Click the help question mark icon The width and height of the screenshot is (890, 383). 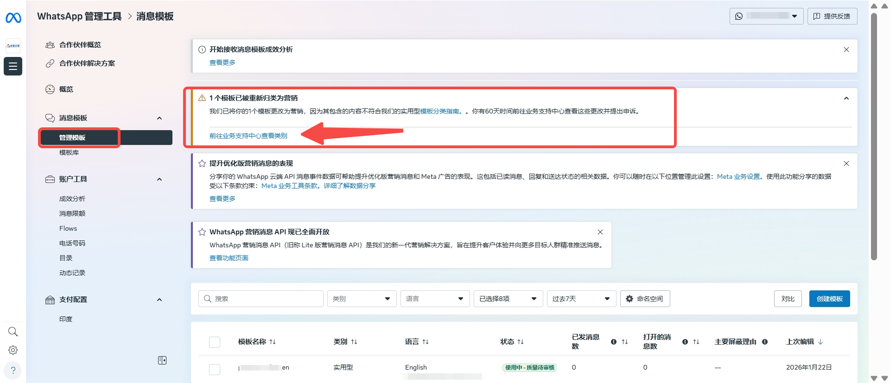[13, 370]
